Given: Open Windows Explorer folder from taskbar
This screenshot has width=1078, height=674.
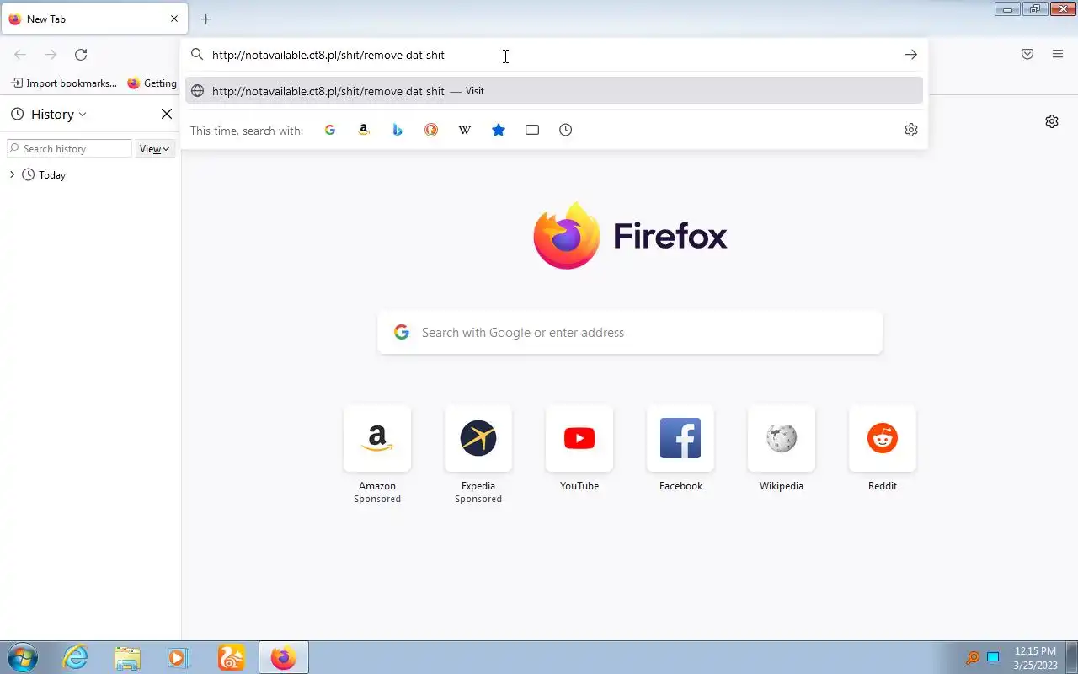Looking at the screenshot, I should click(127, 657).
